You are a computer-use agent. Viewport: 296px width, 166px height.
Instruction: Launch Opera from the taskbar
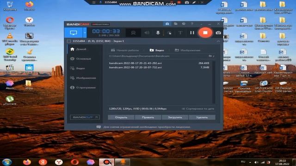click(75, 162)
